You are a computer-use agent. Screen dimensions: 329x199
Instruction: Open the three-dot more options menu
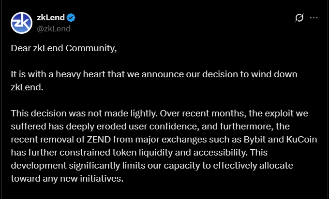[x=314, y=17]
